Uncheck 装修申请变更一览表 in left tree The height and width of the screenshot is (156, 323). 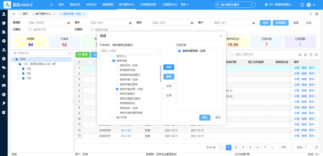117,89
